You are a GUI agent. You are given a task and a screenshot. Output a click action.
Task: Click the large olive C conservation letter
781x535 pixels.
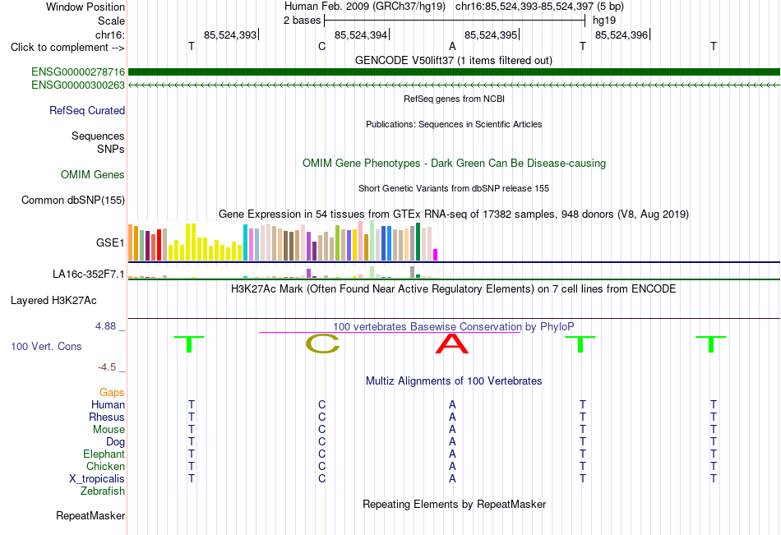click(x=322, y=344)
